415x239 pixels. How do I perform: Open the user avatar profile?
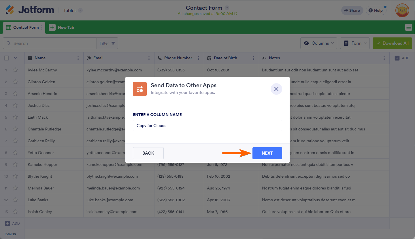click(x=402, y=10)
